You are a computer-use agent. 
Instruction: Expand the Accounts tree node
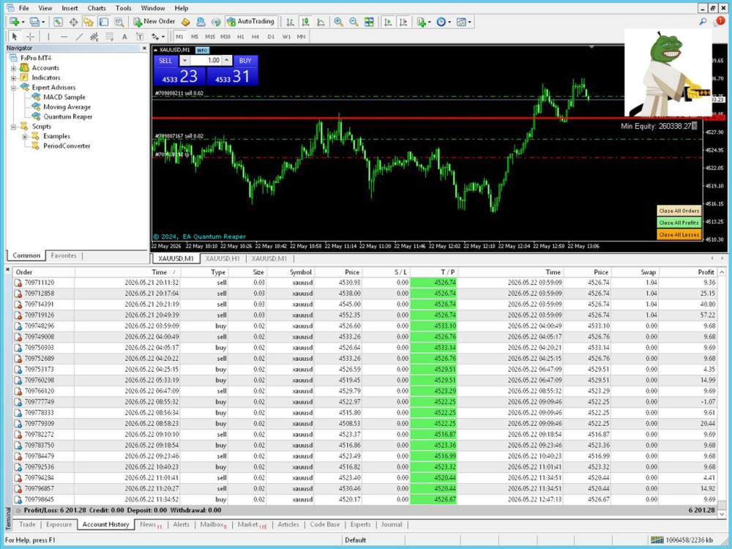(13, 68)
